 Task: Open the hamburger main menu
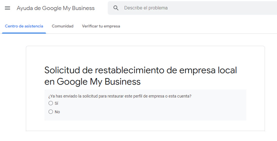[x=7, y=8]
